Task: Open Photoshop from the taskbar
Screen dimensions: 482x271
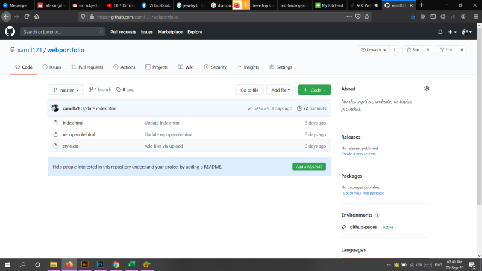Action: [100, 264]
